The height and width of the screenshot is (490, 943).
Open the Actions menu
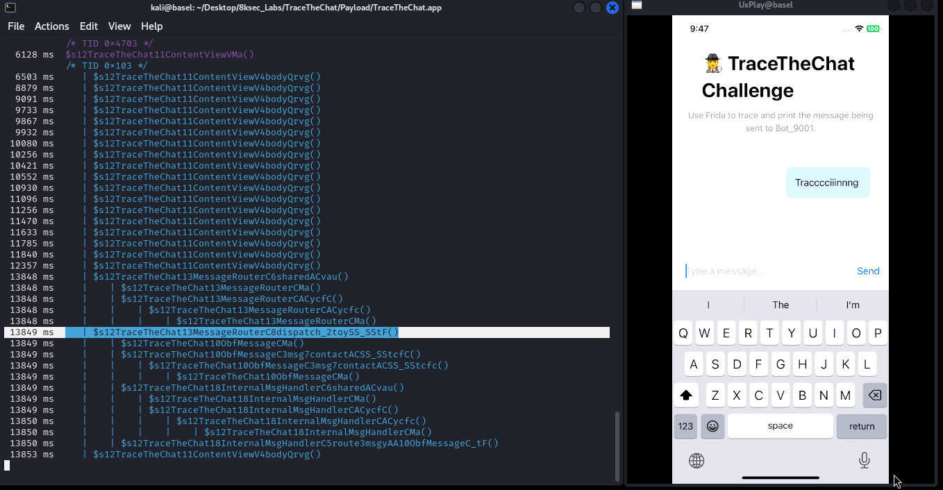tap(52, 26)
